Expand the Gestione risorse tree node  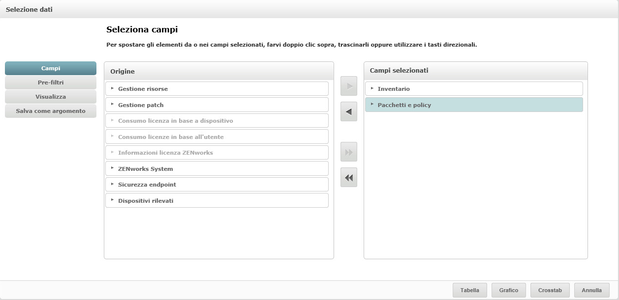tap(113, 88)
